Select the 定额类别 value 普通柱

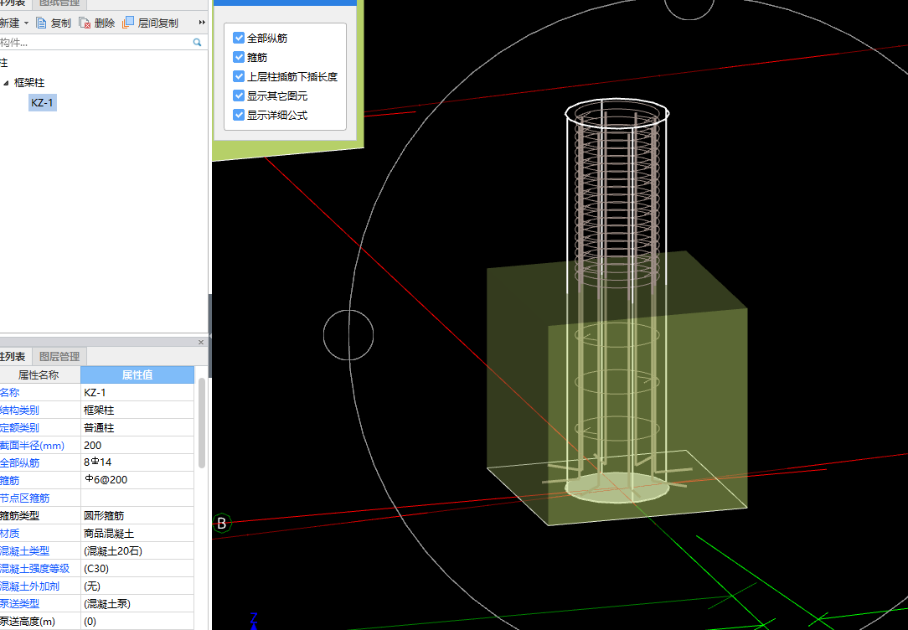137,427
